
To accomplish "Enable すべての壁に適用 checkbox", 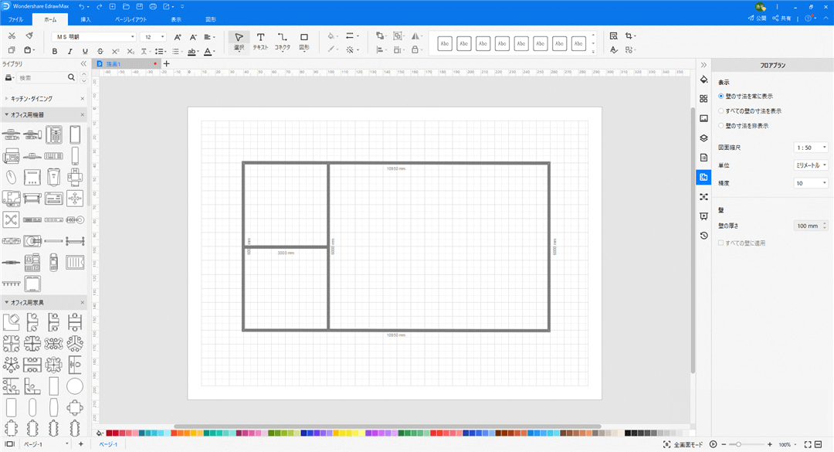I will coord(721,243).
